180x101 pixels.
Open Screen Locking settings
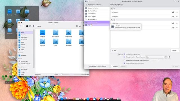point(97,19)
